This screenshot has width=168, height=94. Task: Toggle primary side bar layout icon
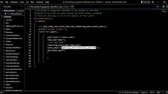(x=142, y=2)
